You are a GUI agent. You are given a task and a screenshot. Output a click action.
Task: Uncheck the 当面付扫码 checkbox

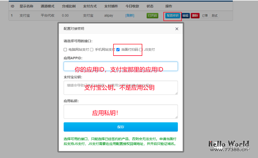(118, 50)
